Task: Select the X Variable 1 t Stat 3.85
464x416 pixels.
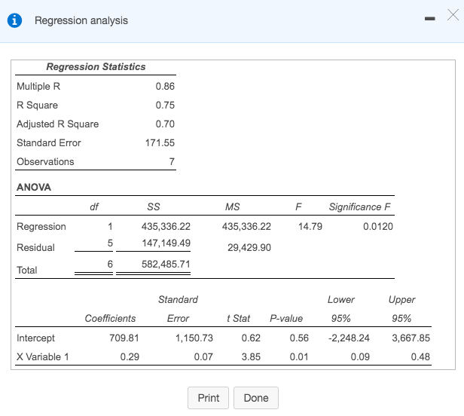Action: [251, 356]
